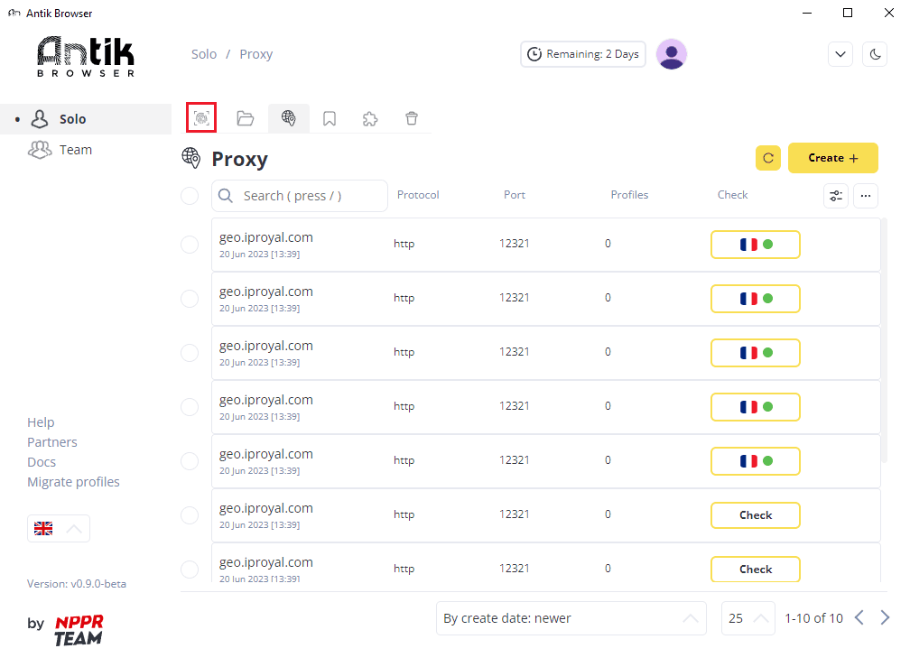Open the bookmark tab icon
Screen dimensions: 910x667
(329, 118)
